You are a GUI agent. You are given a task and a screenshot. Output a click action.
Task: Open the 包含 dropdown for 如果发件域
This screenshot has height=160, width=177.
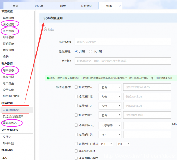(x=110, y=97)
